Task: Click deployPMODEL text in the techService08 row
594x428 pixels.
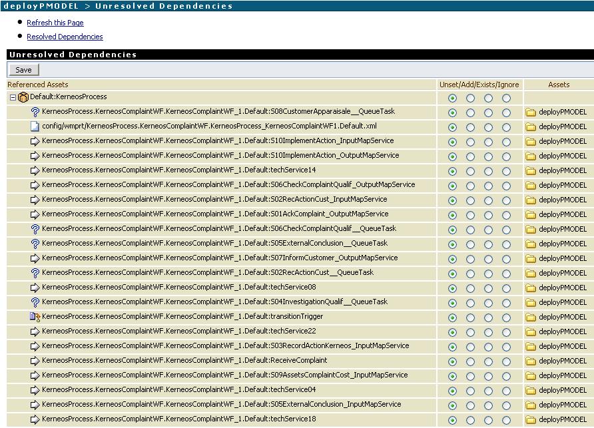Action: (x=563, y=288)
